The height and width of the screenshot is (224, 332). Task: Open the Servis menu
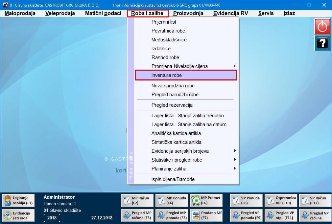click(266, 13)
